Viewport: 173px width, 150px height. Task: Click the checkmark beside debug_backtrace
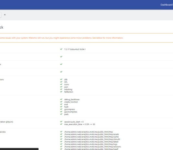click(x=61, y=99)
